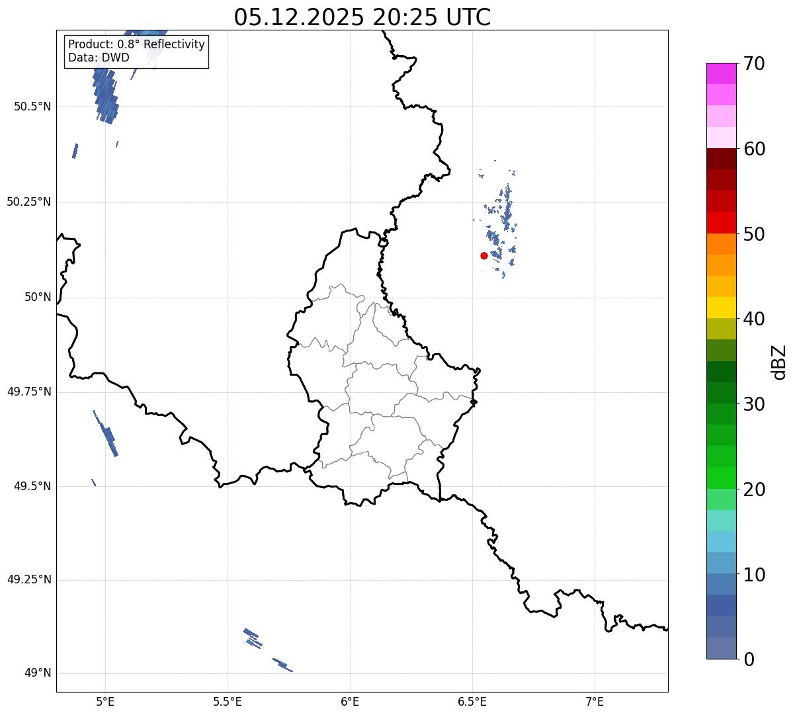Pick the turquoise swatch on the colorbar
The width and height of the screenshot is (795, 715).
tap(721, 521)
